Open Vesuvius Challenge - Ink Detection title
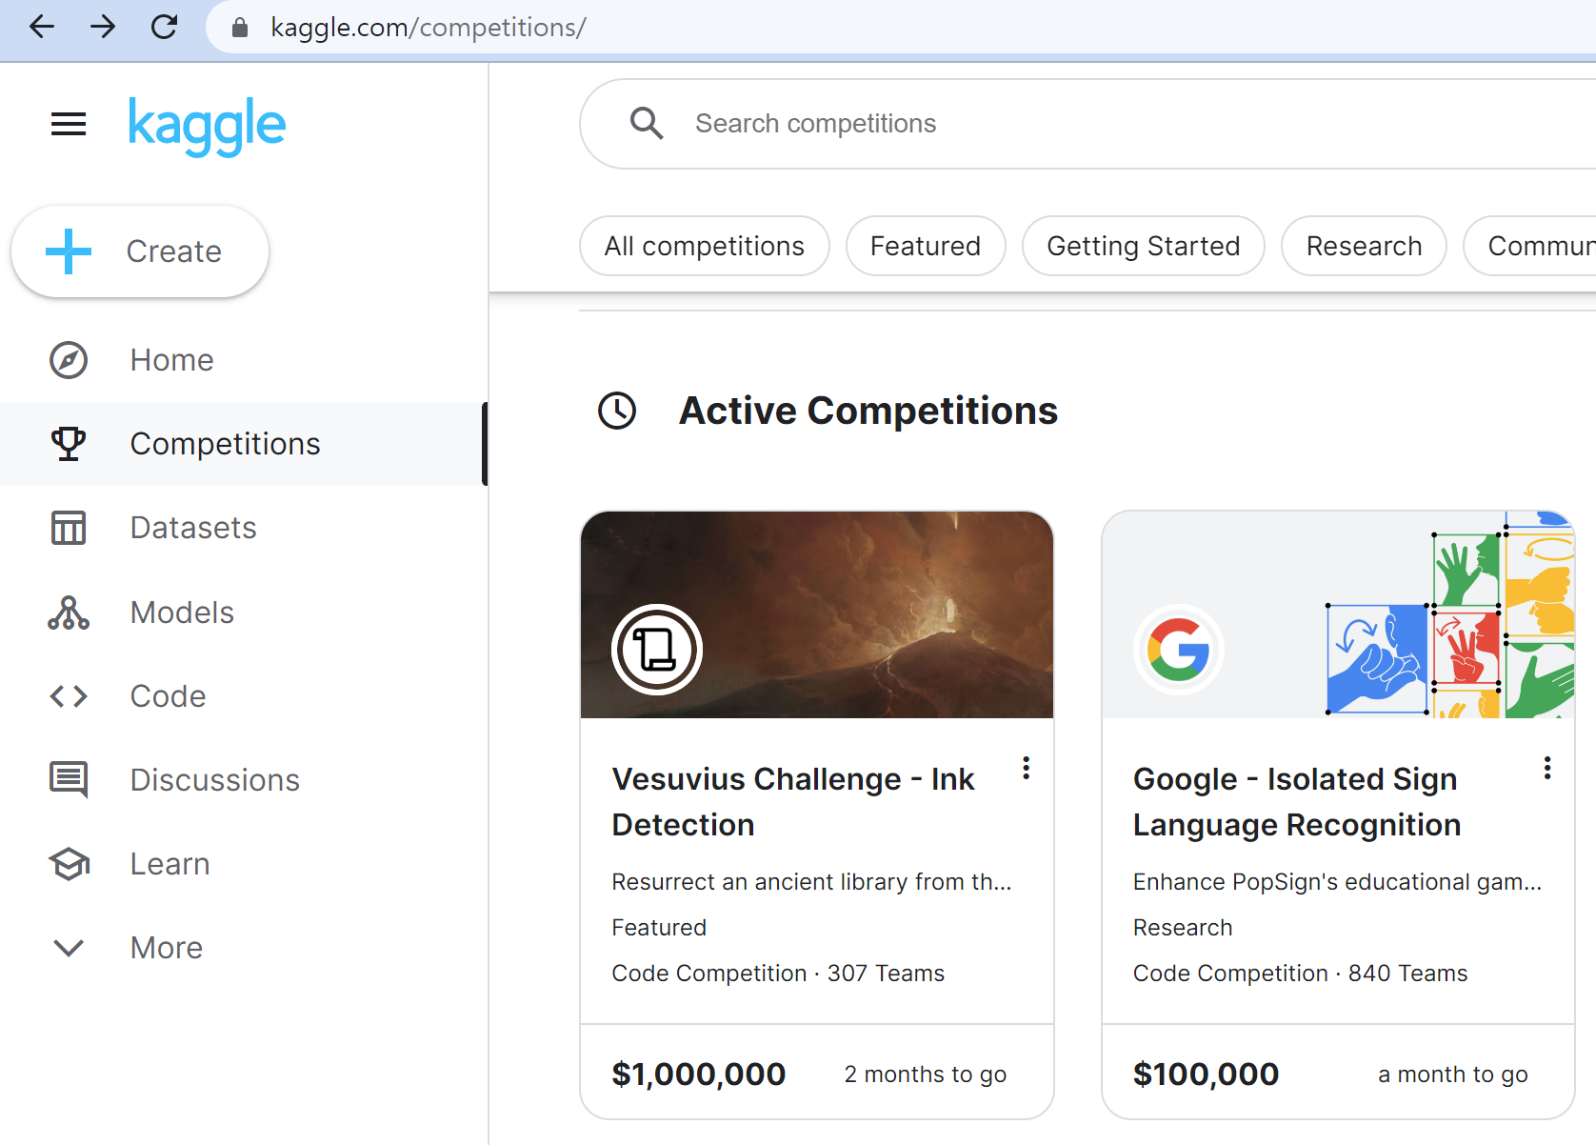Image resolution: width=1596 pixels, height=1145 pixels. tap(792, 802)
